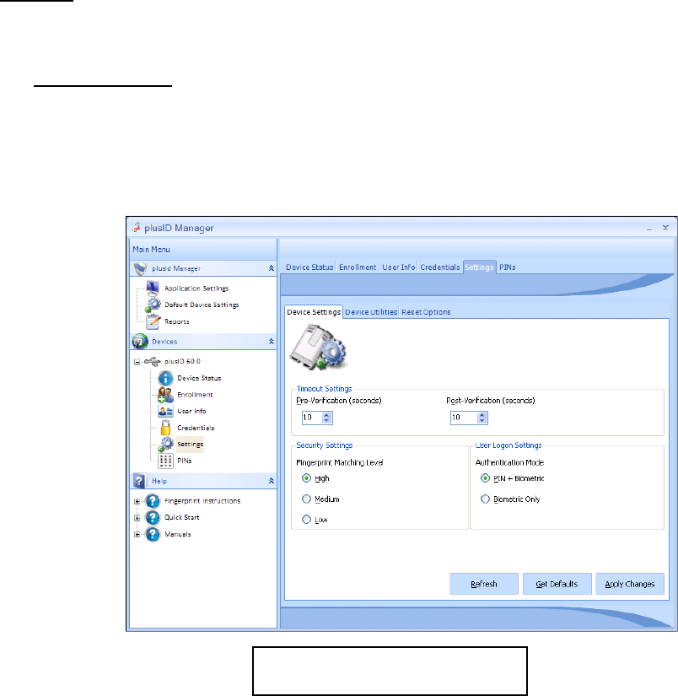
Task: Select Low fingerprint matching level
Action: [x=306, y=520]
